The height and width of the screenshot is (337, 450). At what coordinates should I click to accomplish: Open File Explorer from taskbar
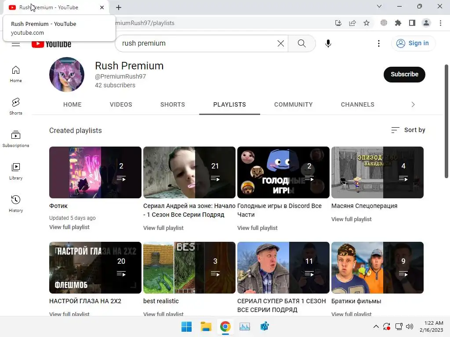pos(206,326)
